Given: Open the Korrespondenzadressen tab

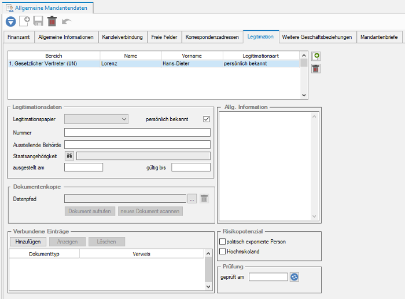Looking at the screenshot, I should pos(212,37).
